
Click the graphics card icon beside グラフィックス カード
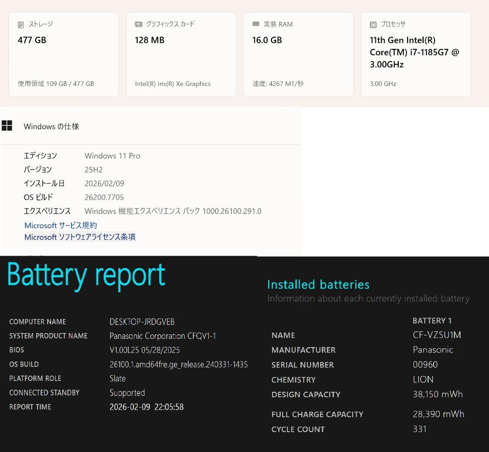(x=139, y=24)
